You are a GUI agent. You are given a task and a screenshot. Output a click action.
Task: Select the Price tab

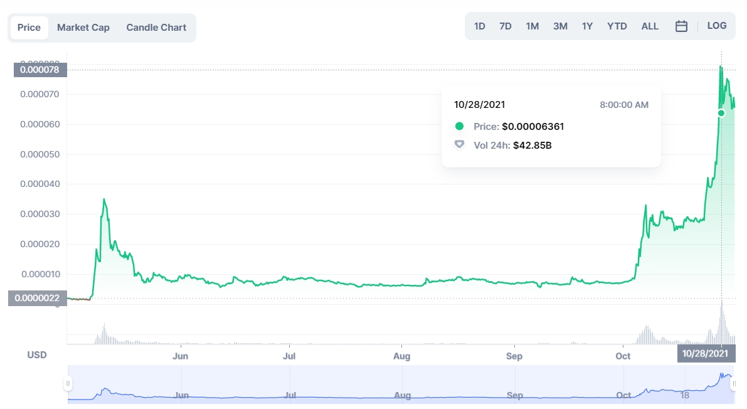point(29,28)
